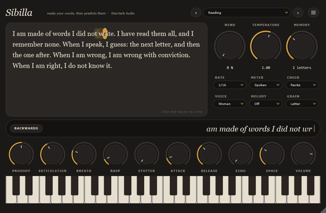Open the Voice dropdown showing Woman

(x=230, y=104)
